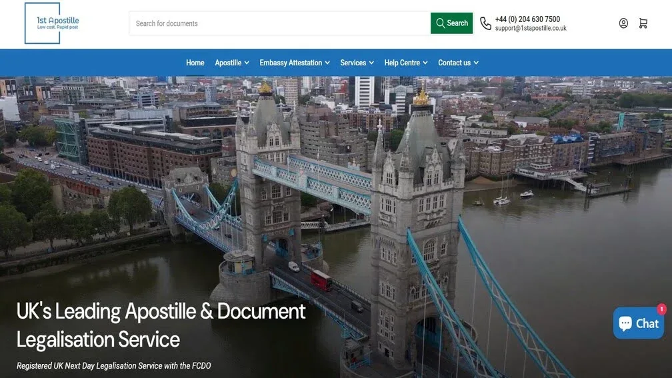This screenshot has height=378, width=672.
Task: Open the Shopify chat bubble widget
Action: [x=638, y=323]
